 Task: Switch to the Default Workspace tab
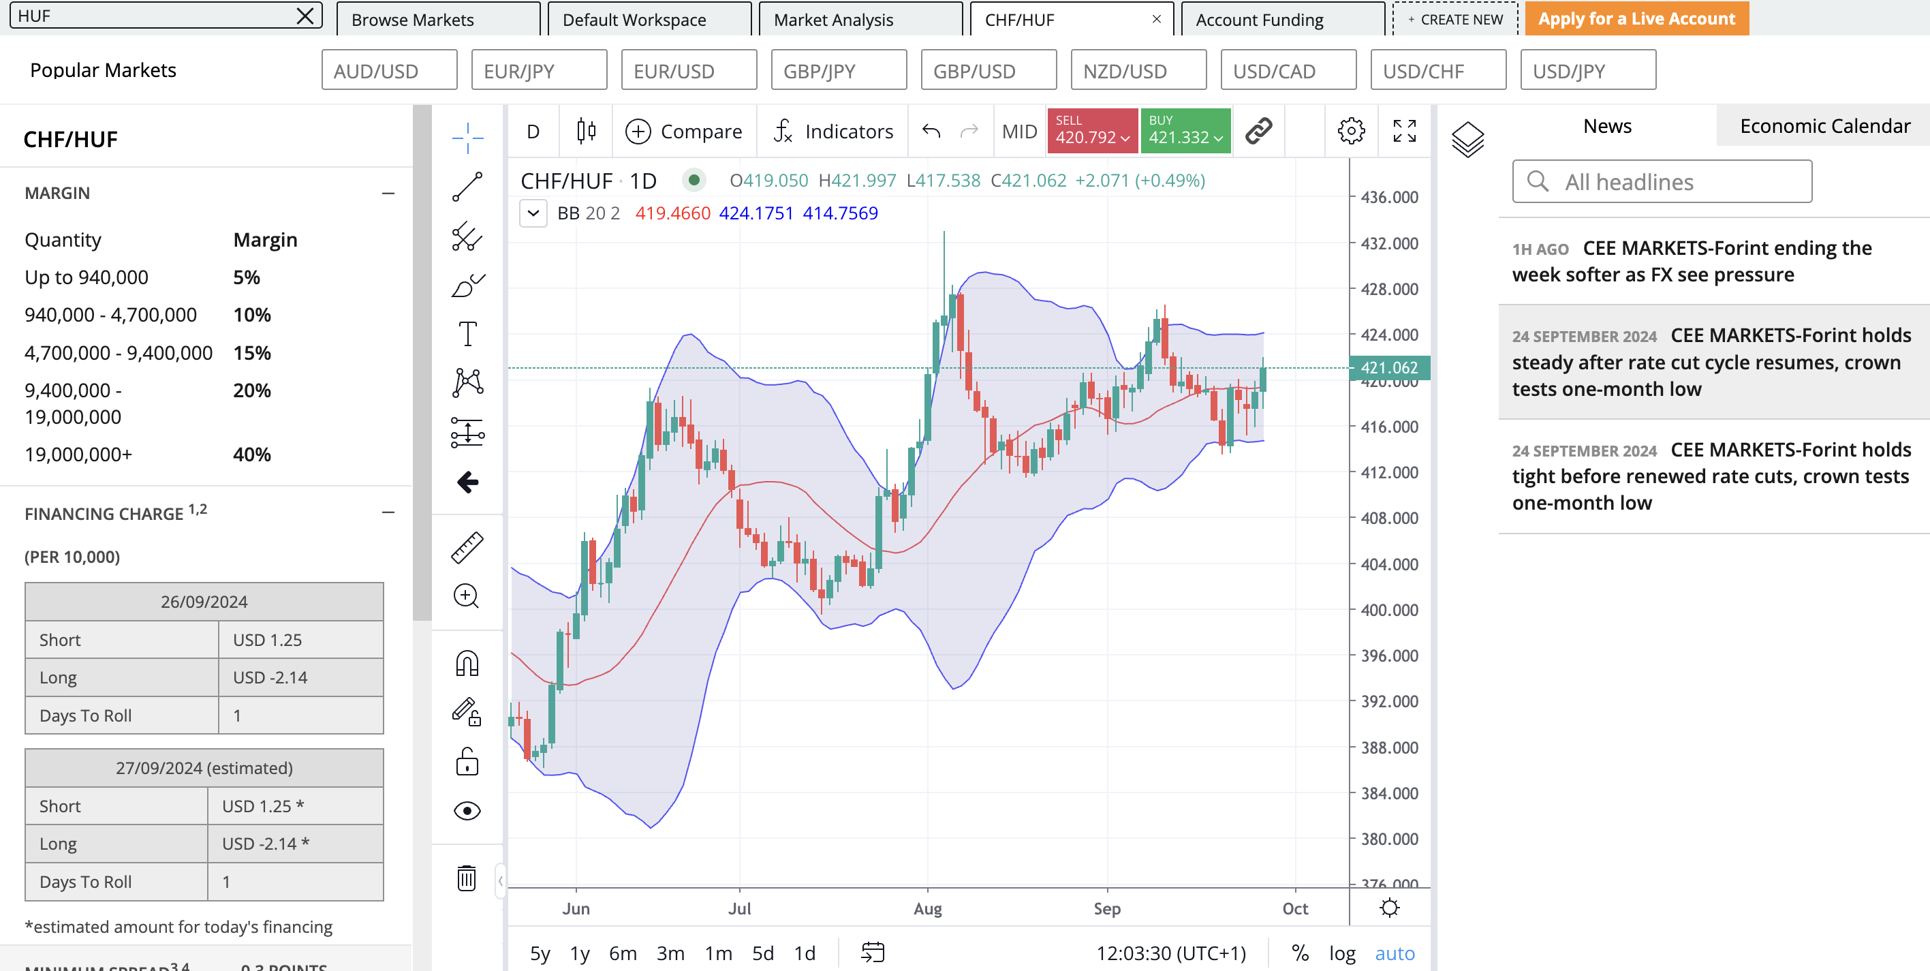649,20
